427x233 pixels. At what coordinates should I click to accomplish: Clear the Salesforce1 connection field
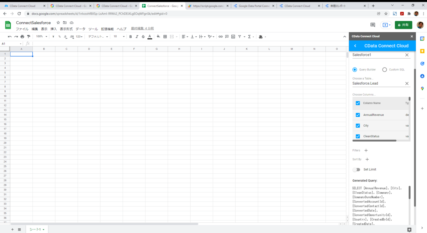click(x=407, y=55)
